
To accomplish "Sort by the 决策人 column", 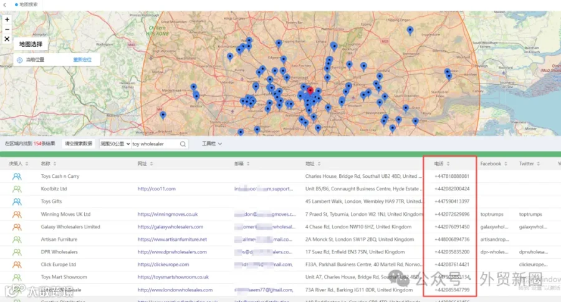I will click(26, 163).
